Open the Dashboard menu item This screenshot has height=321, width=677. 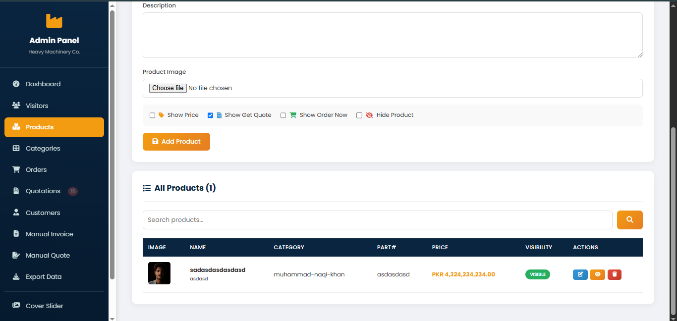click(x=54, y=84)
